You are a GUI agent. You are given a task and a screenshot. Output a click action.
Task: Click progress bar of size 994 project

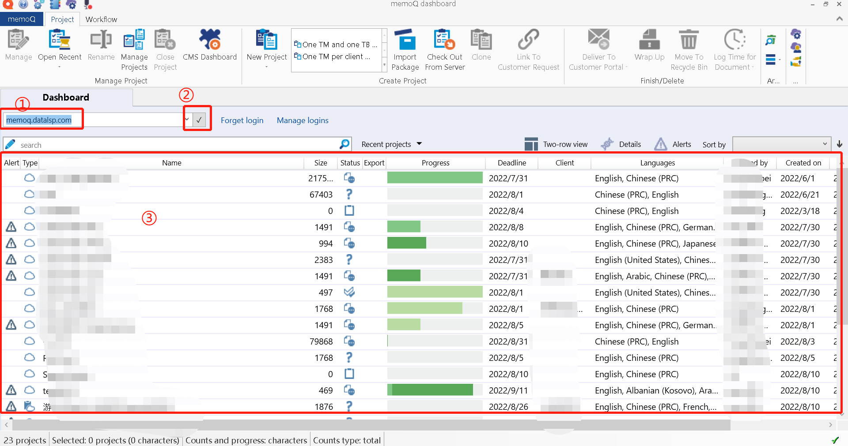click(x=435, y=243)
